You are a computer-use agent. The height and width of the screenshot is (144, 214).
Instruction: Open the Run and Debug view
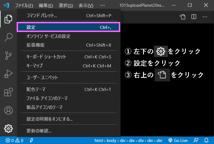pos(8,74)
